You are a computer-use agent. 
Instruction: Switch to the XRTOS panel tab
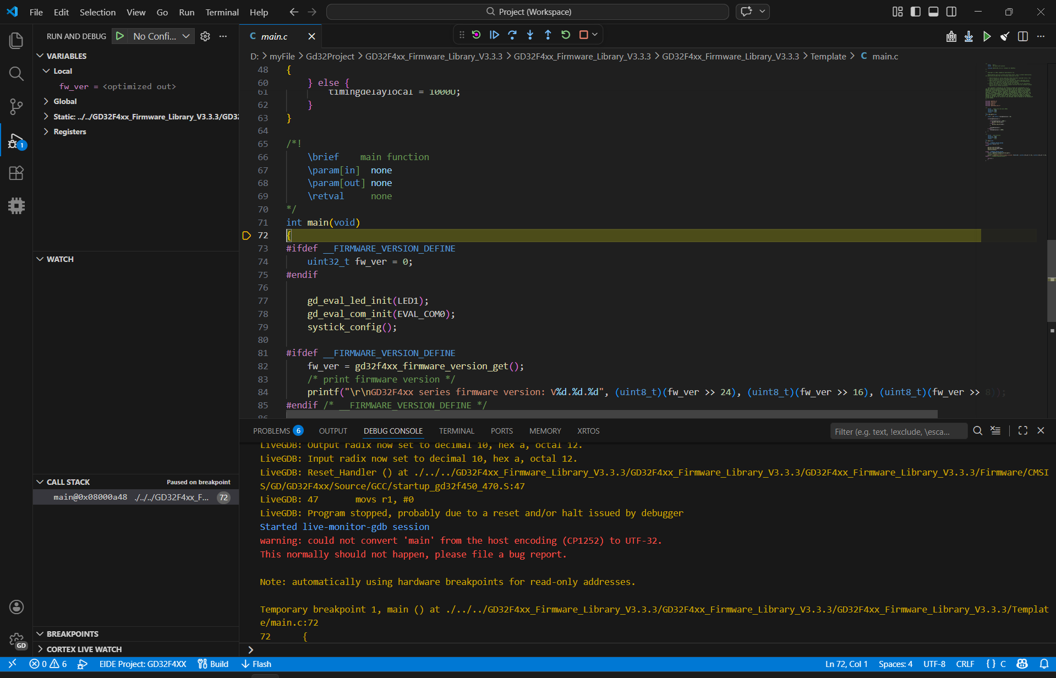click(x=588, y=431)
